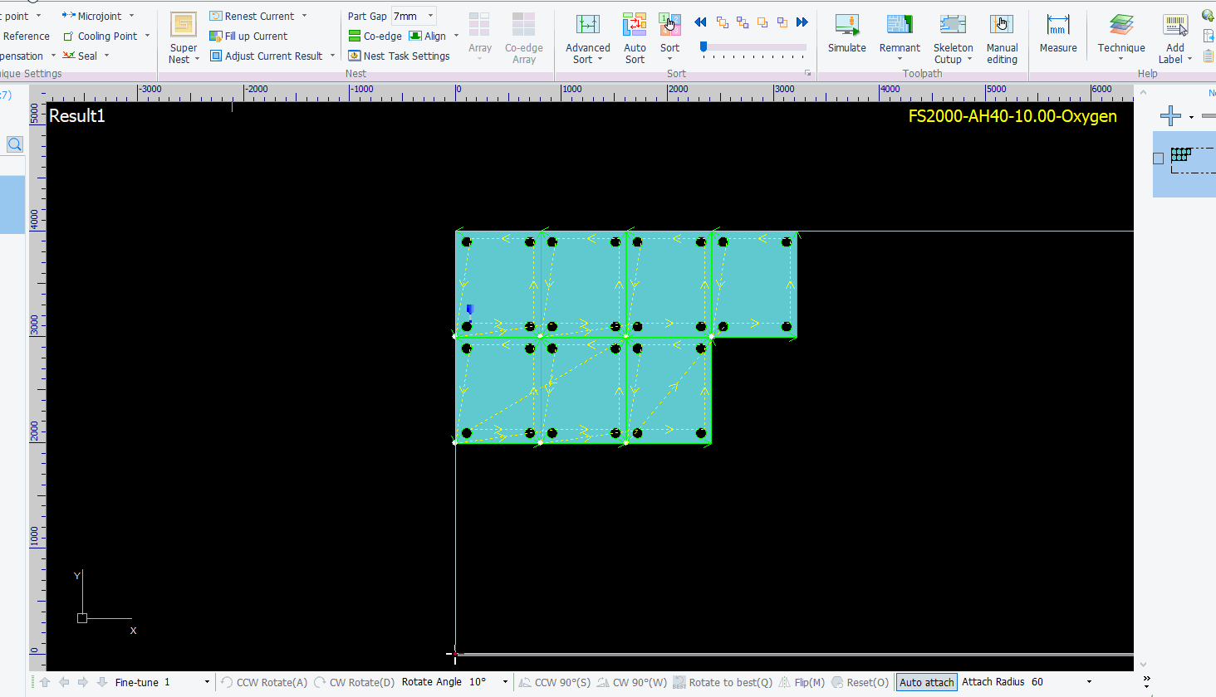Open the Seal menu
Screen dimensions: 1216x697
(x=86, y=56)
